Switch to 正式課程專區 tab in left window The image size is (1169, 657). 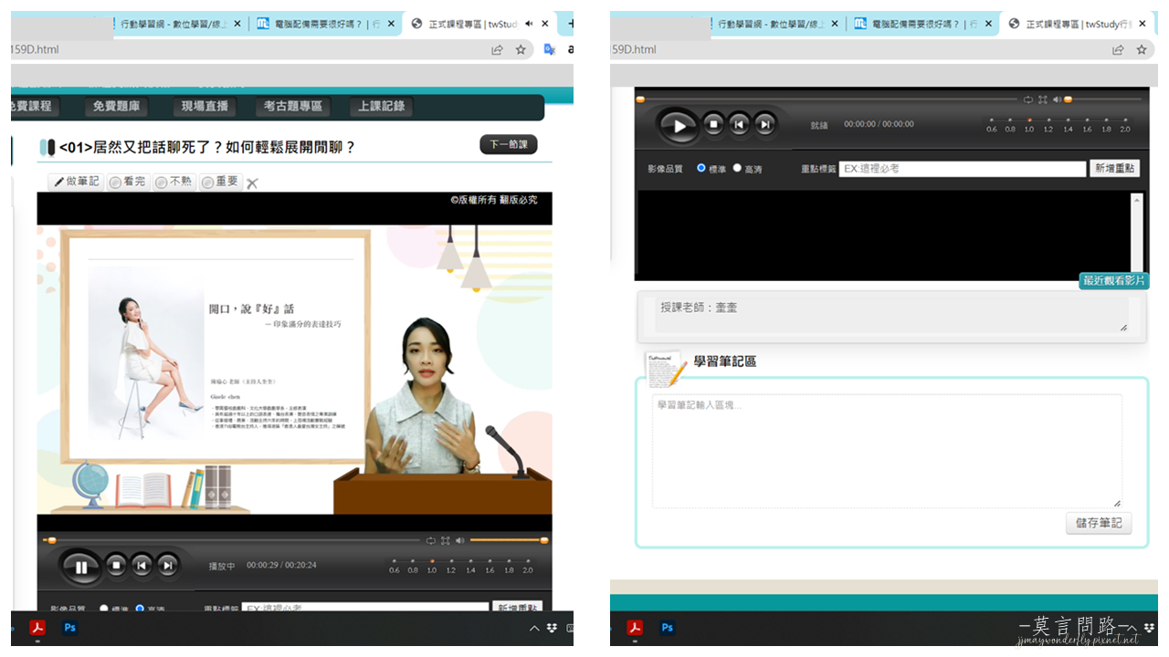tap(479, 24)
